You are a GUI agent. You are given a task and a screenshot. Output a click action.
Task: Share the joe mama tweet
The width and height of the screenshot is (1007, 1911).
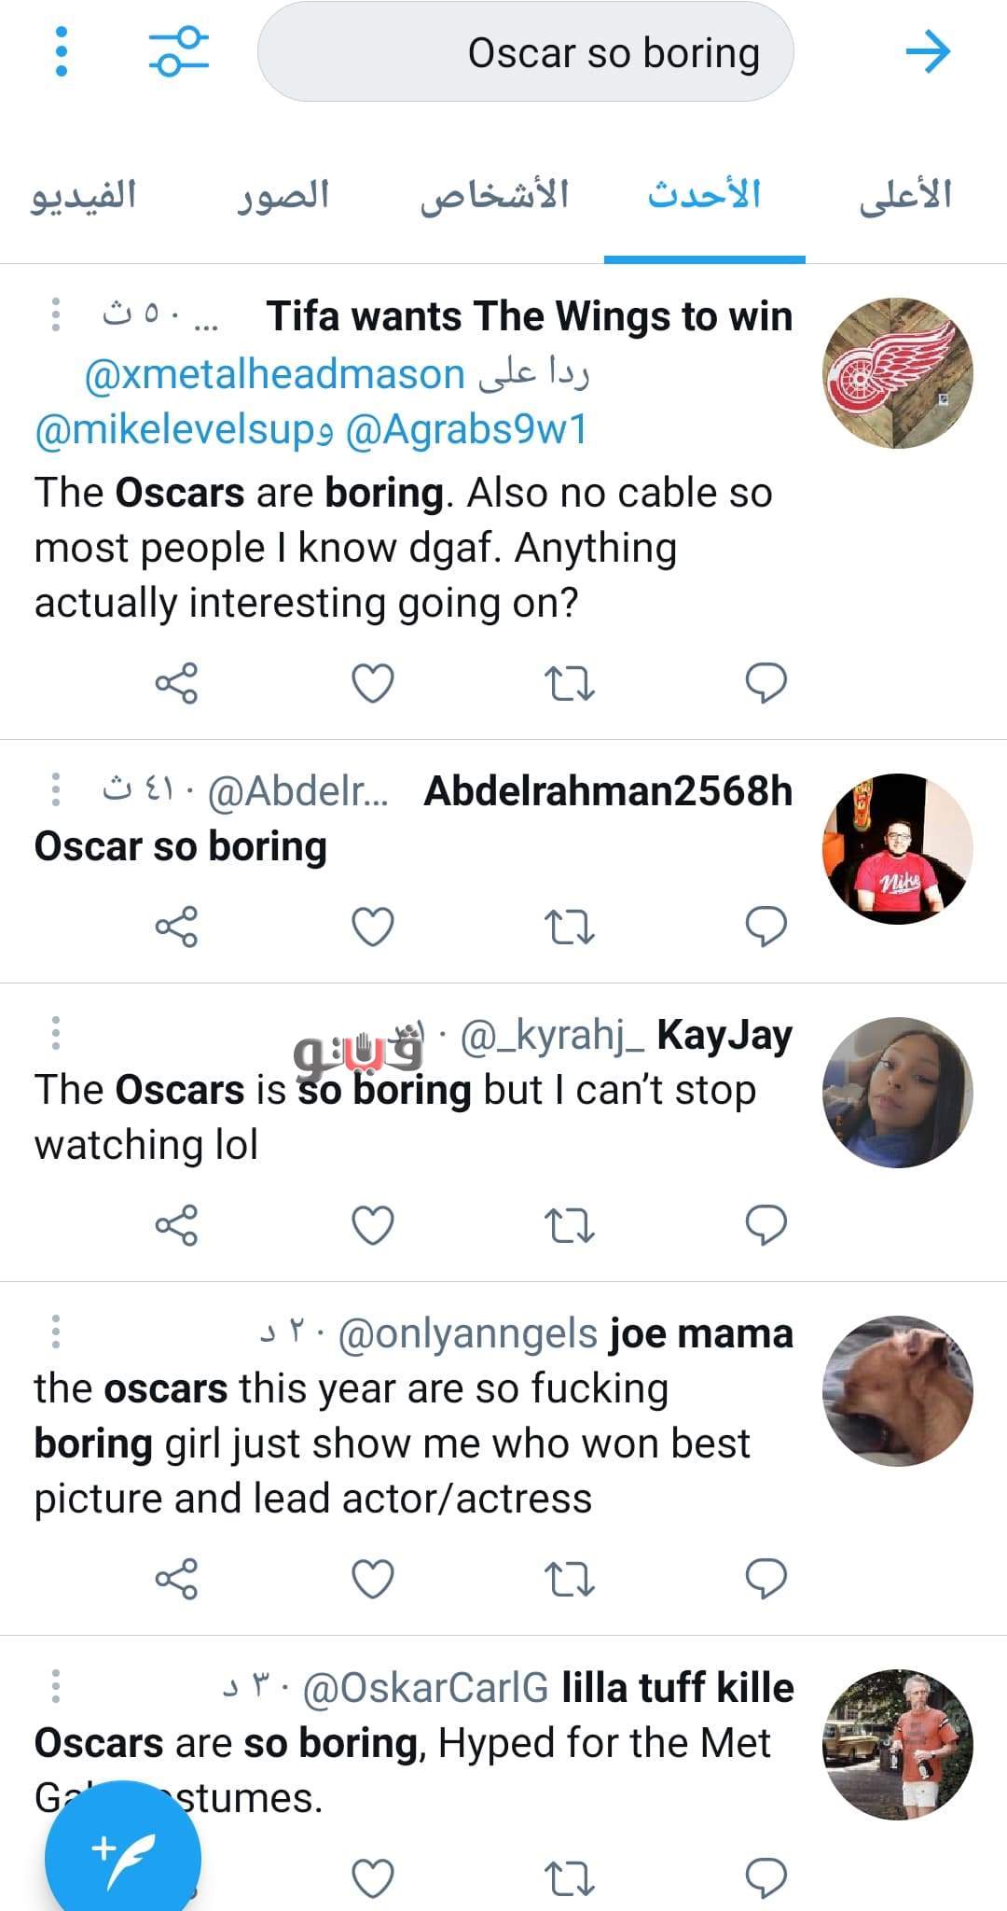[176, 1579]
